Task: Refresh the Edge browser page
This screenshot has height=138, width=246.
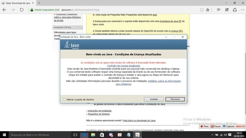Action: pos(22,10)
